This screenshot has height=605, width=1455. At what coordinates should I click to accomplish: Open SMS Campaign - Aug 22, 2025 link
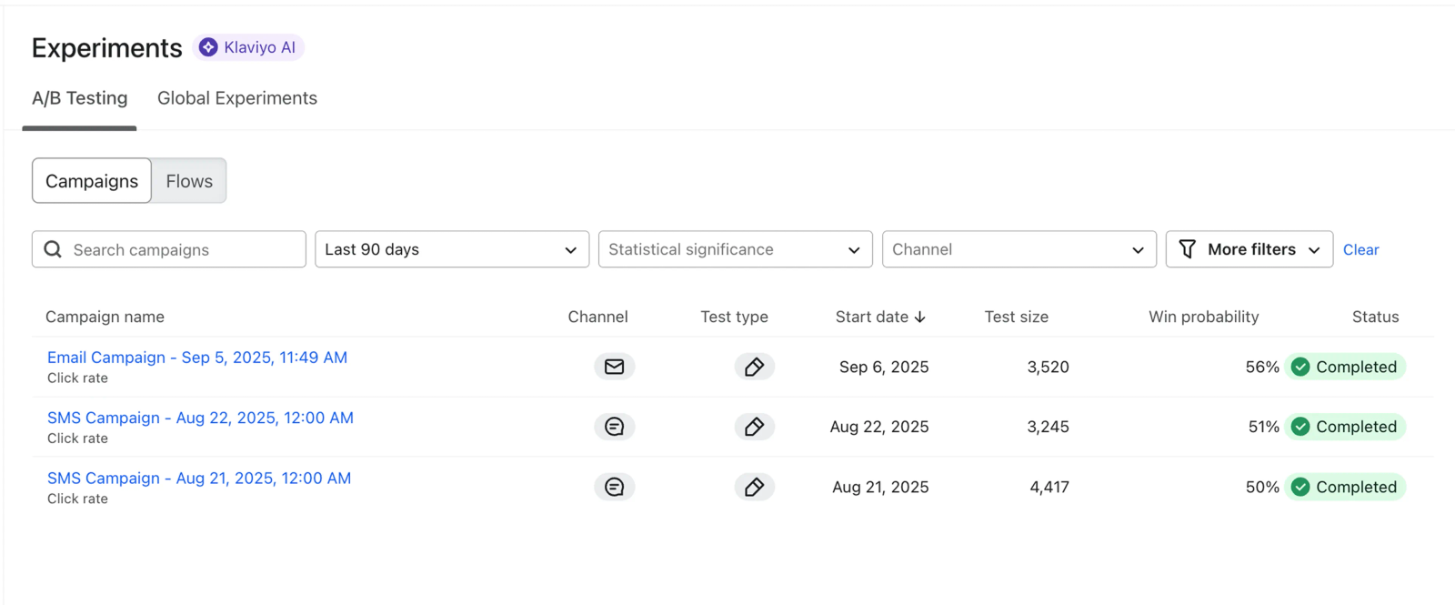(200, 418)
